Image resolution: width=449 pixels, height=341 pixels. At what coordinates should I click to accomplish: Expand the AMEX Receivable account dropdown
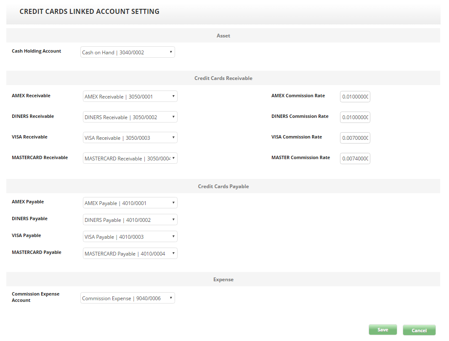(x=130, y=96)
